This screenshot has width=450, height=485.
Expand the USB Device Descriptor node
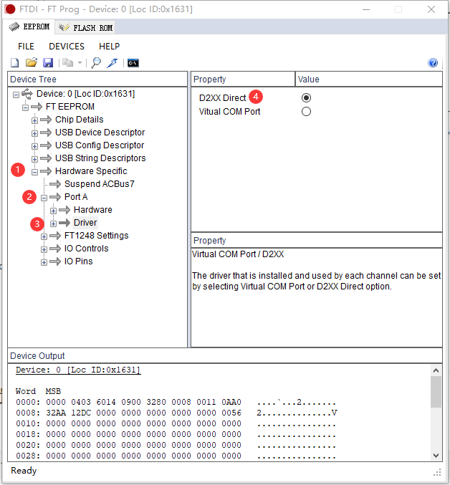(x=34, y=133)
